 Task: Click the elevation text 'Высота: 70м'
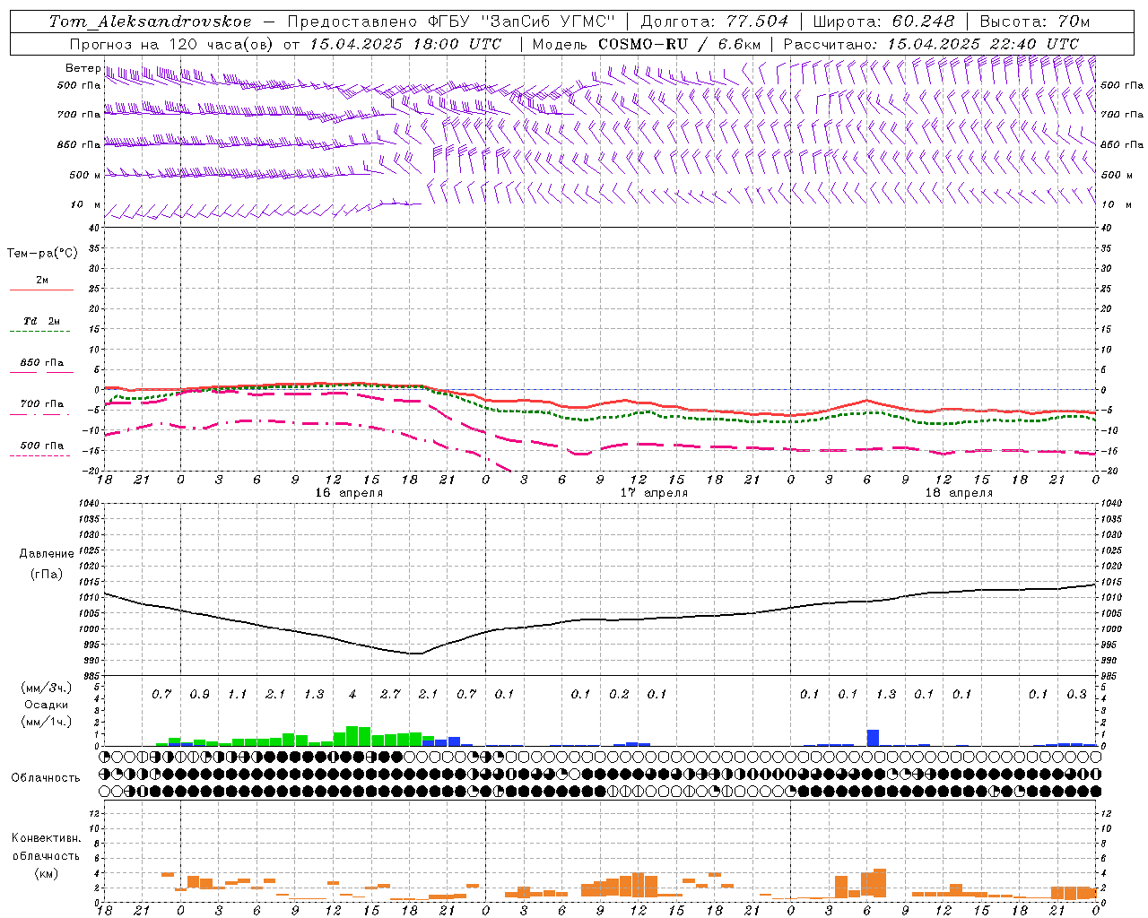[x=1035, y=22]
